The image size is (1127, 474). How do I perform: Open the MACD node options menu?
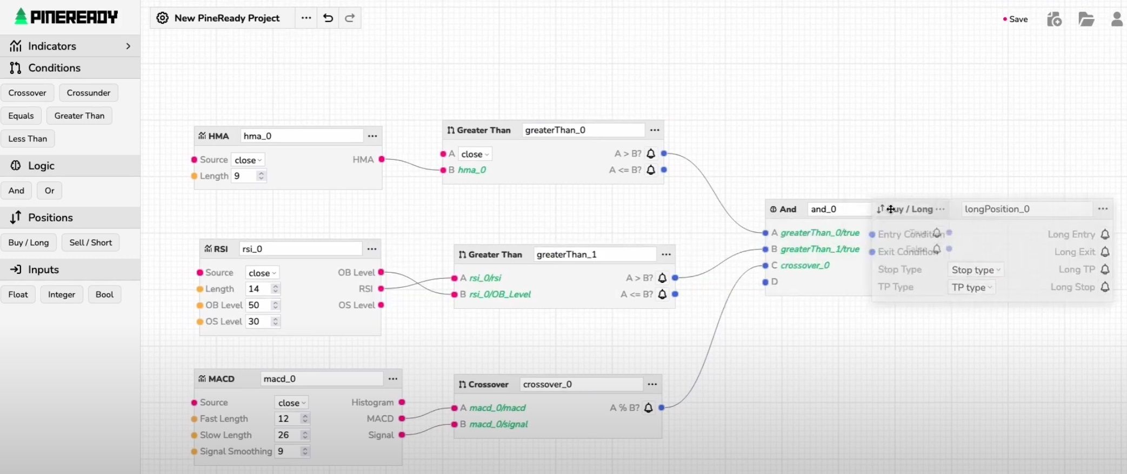(393, 379)
